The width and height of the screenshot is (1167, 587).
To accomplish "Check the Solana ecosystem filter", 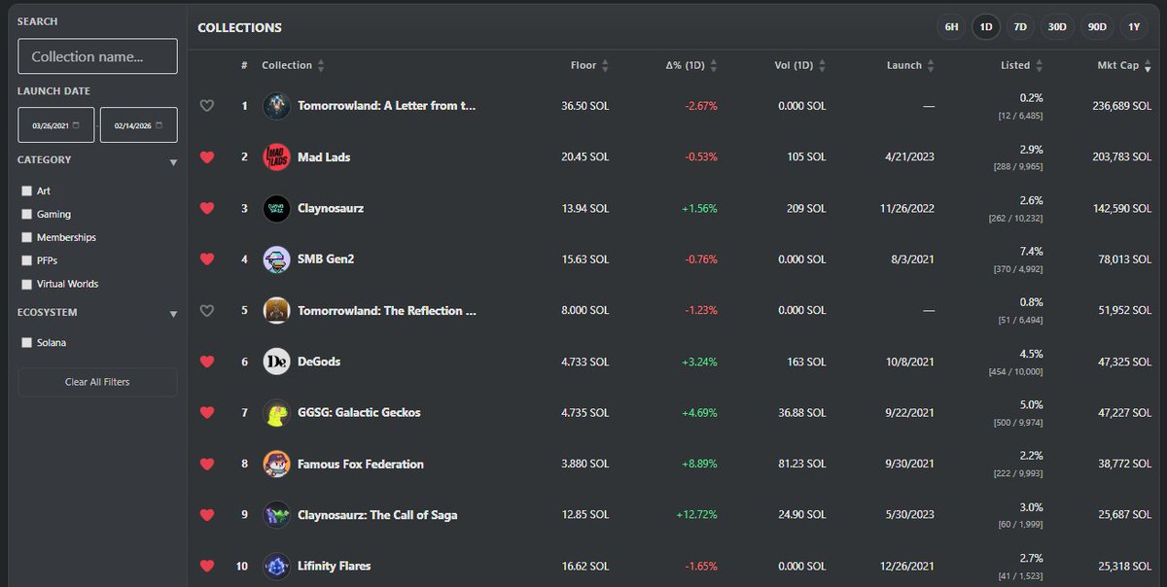I will (27, 343).
